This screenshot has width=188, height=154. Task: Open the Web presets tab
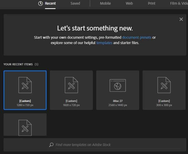129,3
